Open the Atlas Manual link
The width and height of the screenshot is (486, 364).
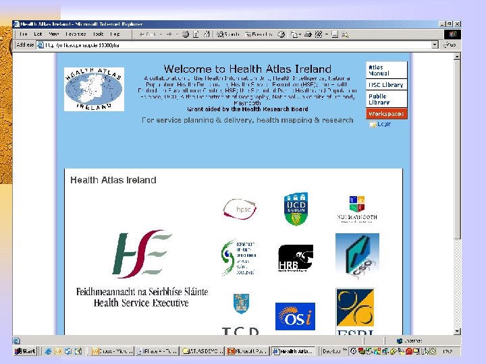click(x=386, y=70)
